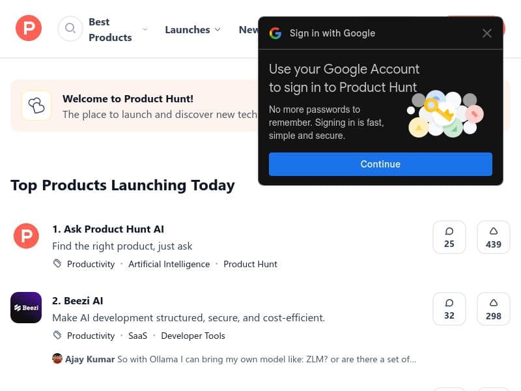Close the Sign in with Google popup
This screenshot has height=391, width=521.
(x=487, y=33)
